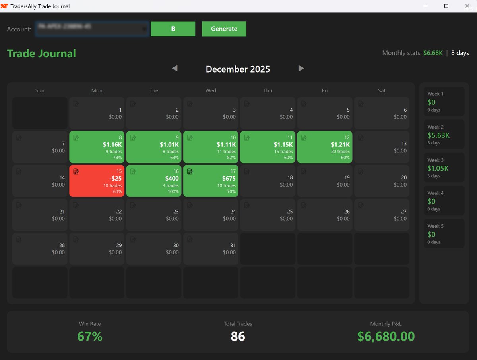Open the note icon on December 22
The height and width of the screenshot is (360, 477).
tap(76, 206)
